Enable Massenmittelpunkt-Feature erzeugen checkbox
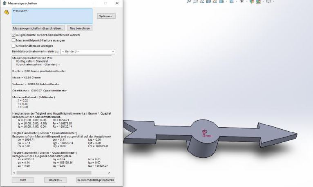The height and width of the screenshot is (187, 313). click(13, 40)
